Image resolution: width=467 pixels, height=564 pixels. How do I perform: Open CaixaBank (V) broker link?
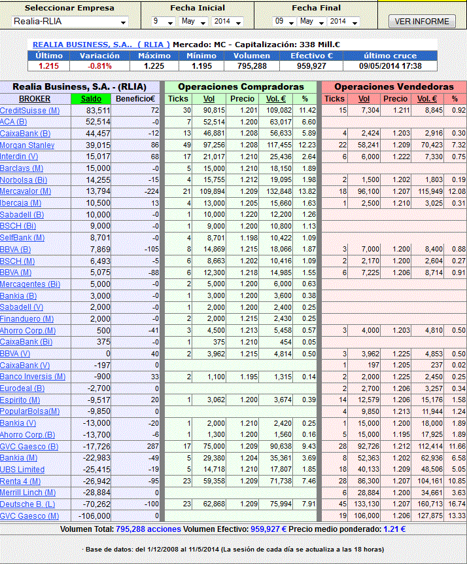(x=25, y=365)
